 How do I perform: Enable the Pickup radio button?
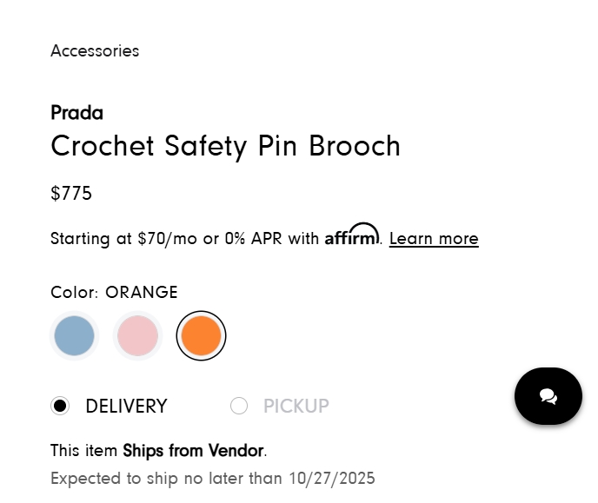pyautogui.click(x=239, y=406)
